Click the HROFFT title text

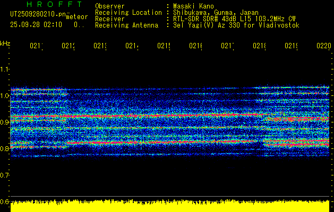coord(55,4)
